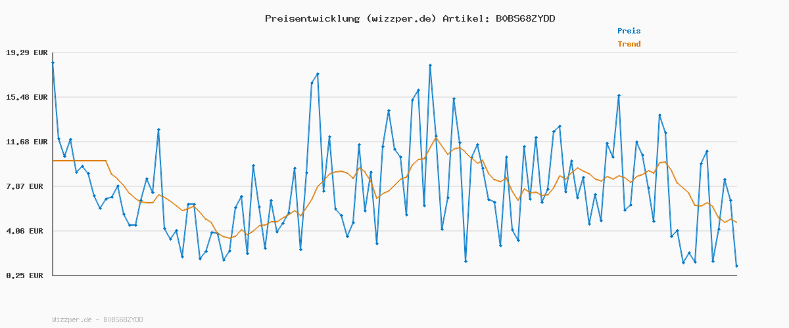This screenshot has height=328, width=789.
Task: Click the chart title 'Preisentwicklung (wizzper.de)'
Action: [350, 18]
